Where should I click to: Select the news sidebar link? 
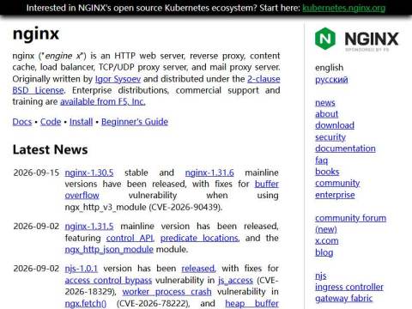click(325, 102)
